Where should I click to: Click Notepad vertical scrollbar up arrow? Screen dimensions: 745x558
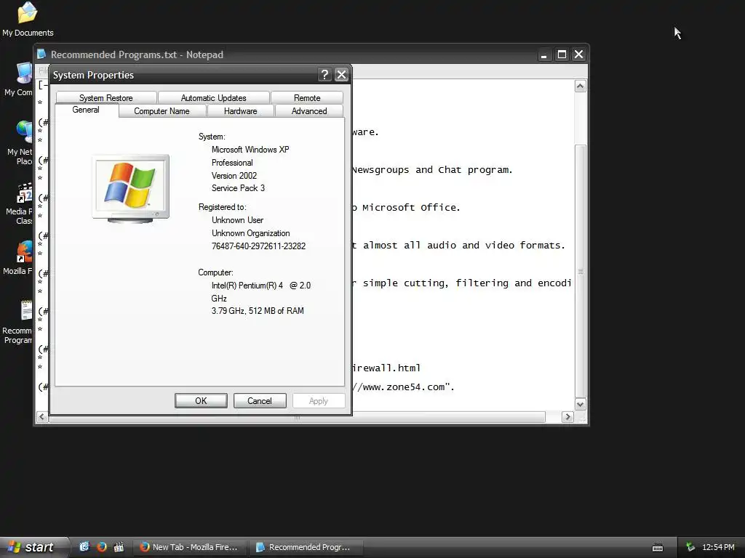click(x=580, y=86)
